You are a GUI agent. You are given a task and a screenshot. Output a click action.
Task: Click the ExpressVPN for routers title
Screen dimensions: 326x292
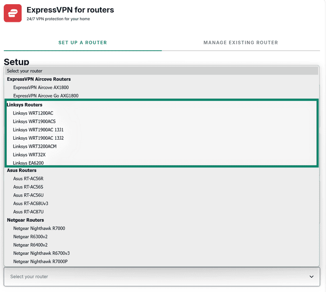coord(70,10)
